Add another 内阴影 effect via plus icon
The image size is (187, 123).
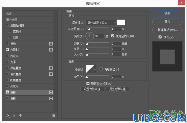click(x=51, y=50)
